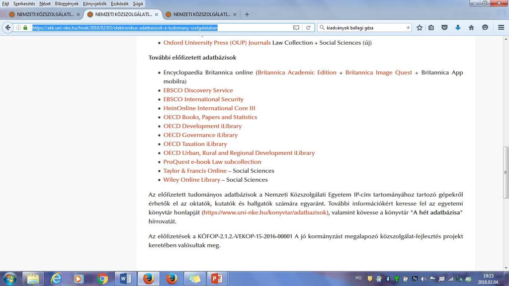Viewport: 509px width, 286px height.
Task: Open the Windows Start button
Action: point(10,279)
